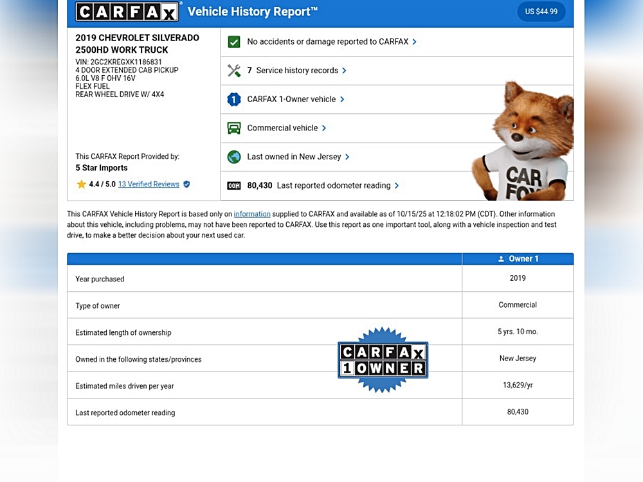
Task: Expand the Service history records chevron
Action: click(x=345, y=71)
